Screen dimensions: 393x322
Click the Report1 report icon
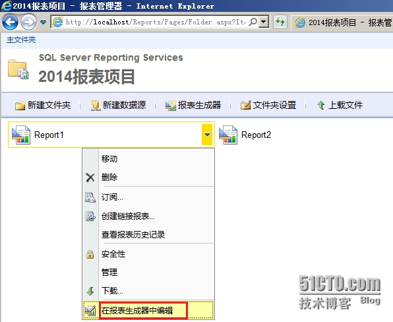(21, 135)
